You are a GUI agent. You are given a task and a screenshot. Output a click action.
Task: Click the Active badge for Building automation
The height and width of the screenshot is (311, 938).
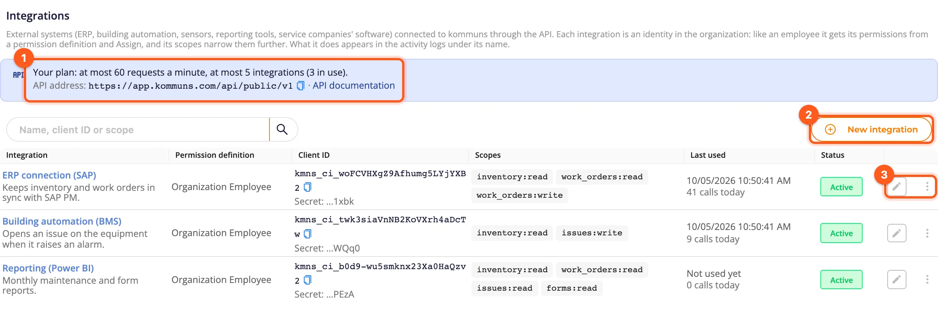point(841,233)
